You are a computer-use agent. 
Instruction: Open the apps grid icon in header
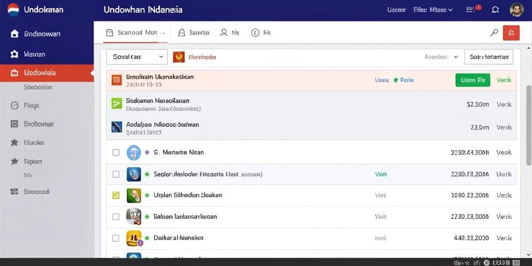point(470,10)
